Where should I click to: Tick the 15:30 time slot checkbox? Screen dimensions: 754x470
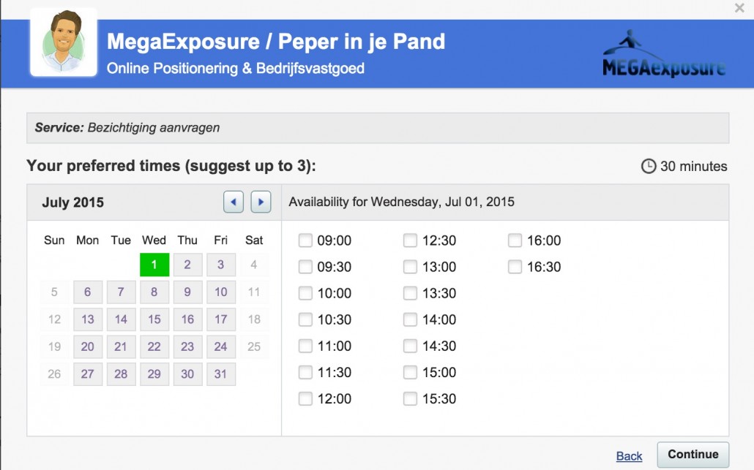click(410, 398)
